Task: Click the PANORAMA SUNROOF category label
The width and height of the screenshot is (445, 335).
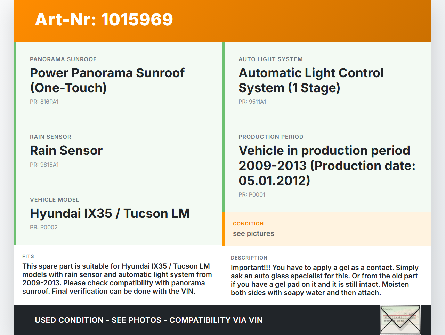Action: pyautogui.click(x=63, y=59)
